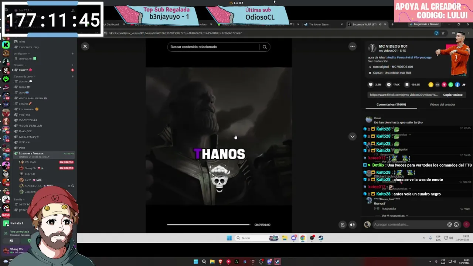Open Windows Start menu on bottom taskbar
473x266 pixels.
pos(196,262)
